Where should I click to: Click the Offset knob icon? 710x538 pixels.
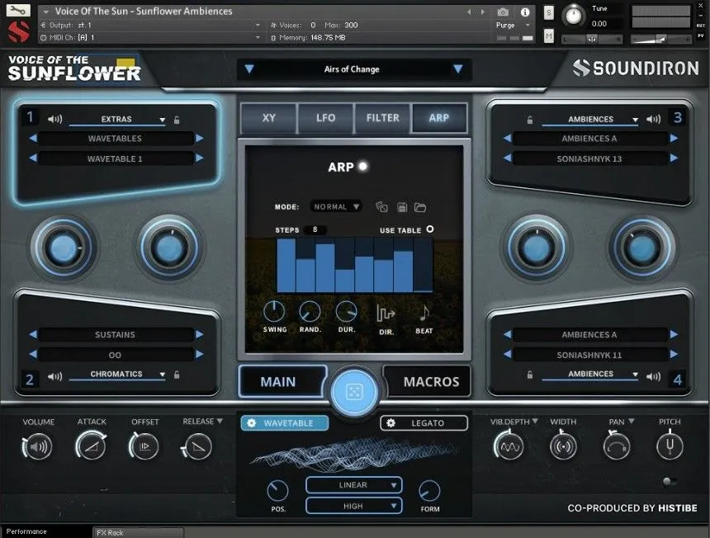(x=144, y=446)
